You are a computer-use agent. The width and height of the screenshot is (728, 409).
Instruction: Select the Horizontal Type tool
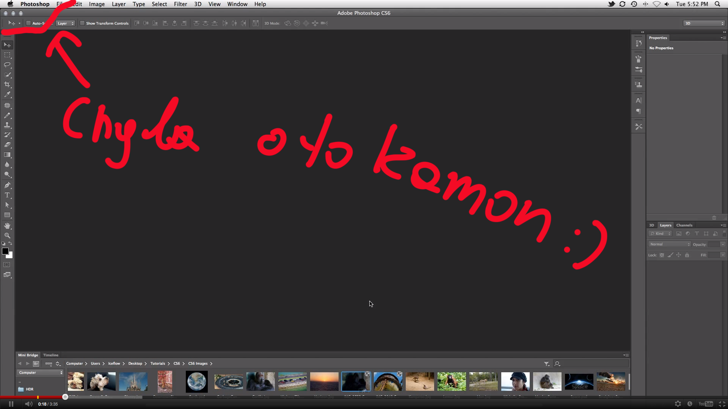point(7,195)
